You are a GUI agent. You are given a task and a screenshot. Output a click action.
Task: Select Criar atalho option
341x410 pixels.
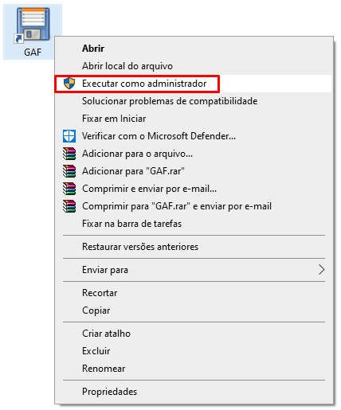point(194,334)
